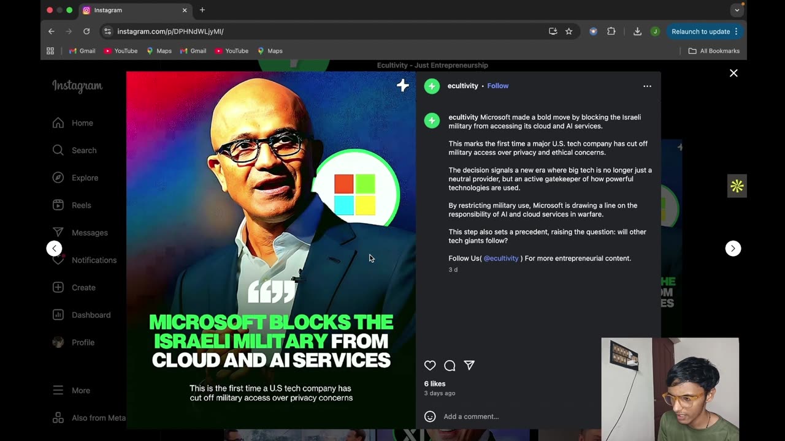The image size is (785, 441).
Task: Click the ecultivity avatar in post header
Action: [432, 86]
